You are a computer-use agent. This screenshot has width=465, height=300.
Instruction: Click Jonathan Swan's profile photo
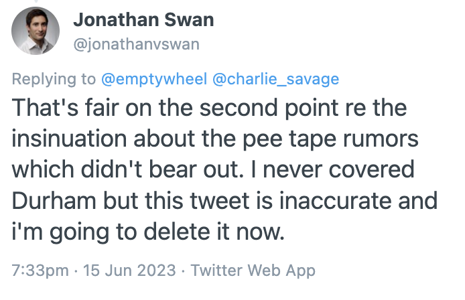point(36,30)
